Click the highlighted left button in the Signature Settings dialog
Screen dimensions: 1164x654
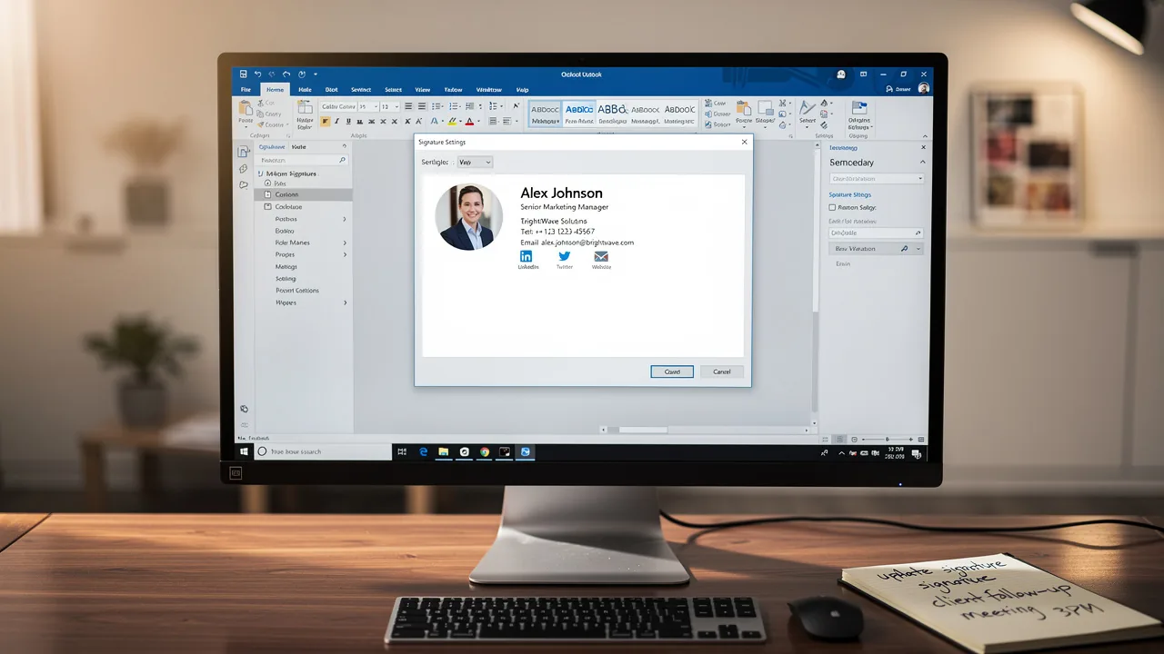(x=672, y=372)
